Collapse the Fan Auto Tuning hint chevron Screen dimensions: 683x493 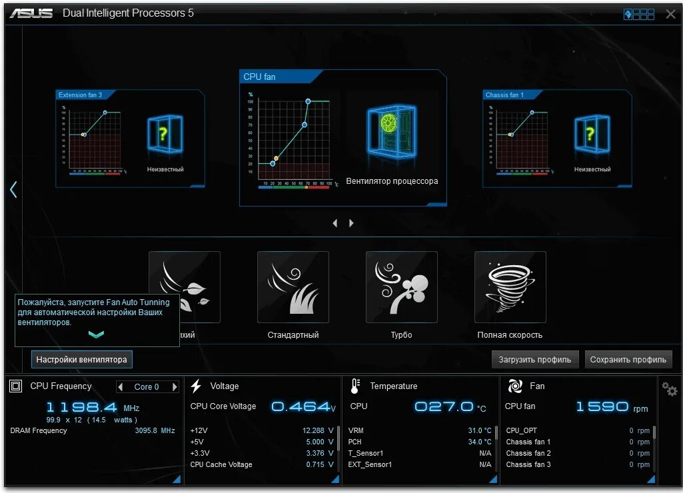click(x=96, y=334)
